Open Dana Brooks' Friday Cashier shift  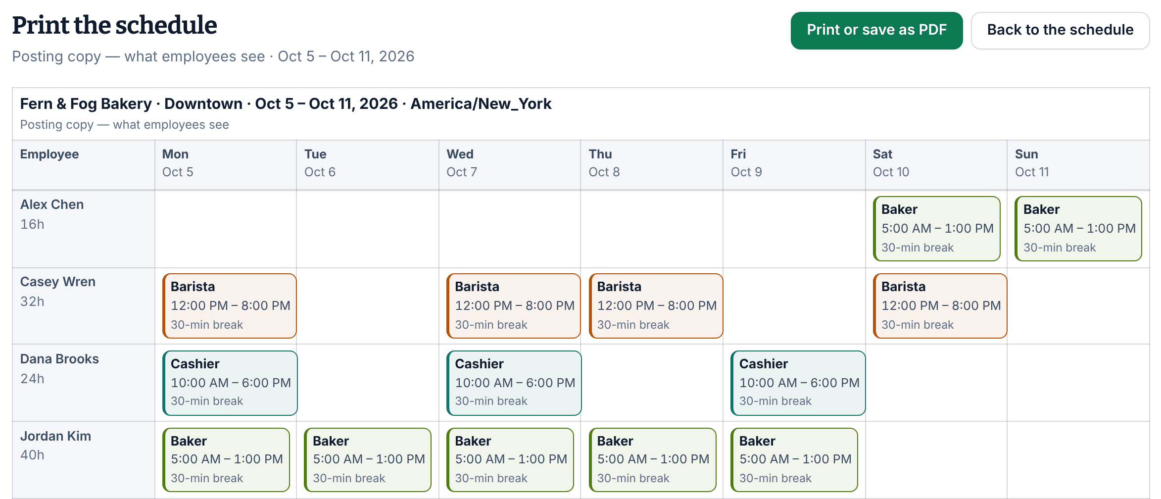pyautogui.click(x=798, y=383)
